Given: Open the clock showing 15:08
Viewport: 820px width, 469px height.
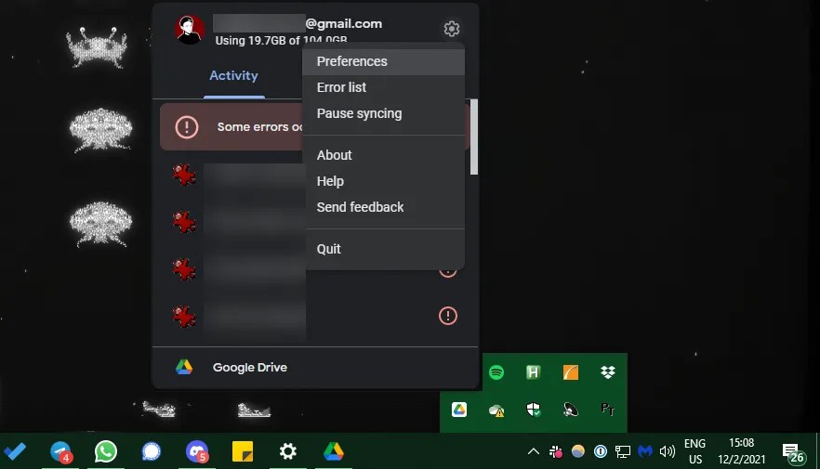Looking at the screenshot, I should [x=742, y=451].
